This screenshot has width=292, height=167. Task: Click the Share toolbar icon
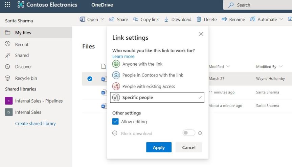point(112,19)
